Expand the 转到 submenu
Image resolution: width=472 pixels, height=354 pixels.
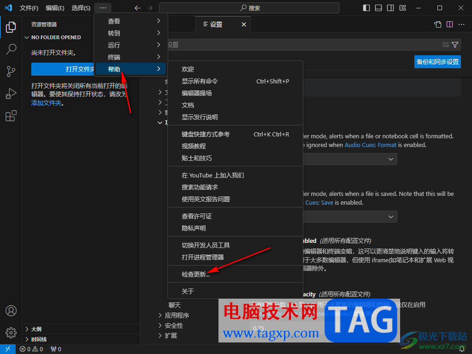tap(131, 33)
